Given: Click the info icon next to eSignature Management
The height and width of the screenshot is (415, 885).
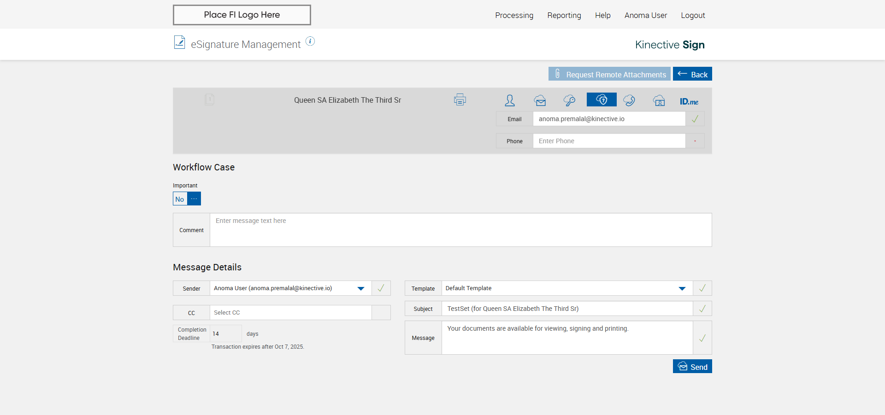Looking at the screenshot, I should [x=310, y=41].
